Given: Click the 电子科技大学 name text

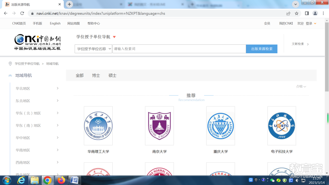Looking at the screenshot, I should coord(282,152).
